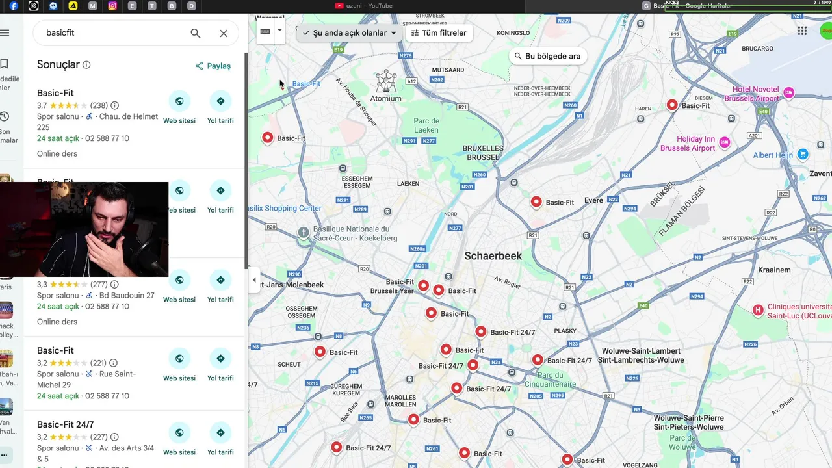832x468 pixels.
Task: Toggle the Şu anda açık olanlar filter
Action: click(x=350, y=33)
